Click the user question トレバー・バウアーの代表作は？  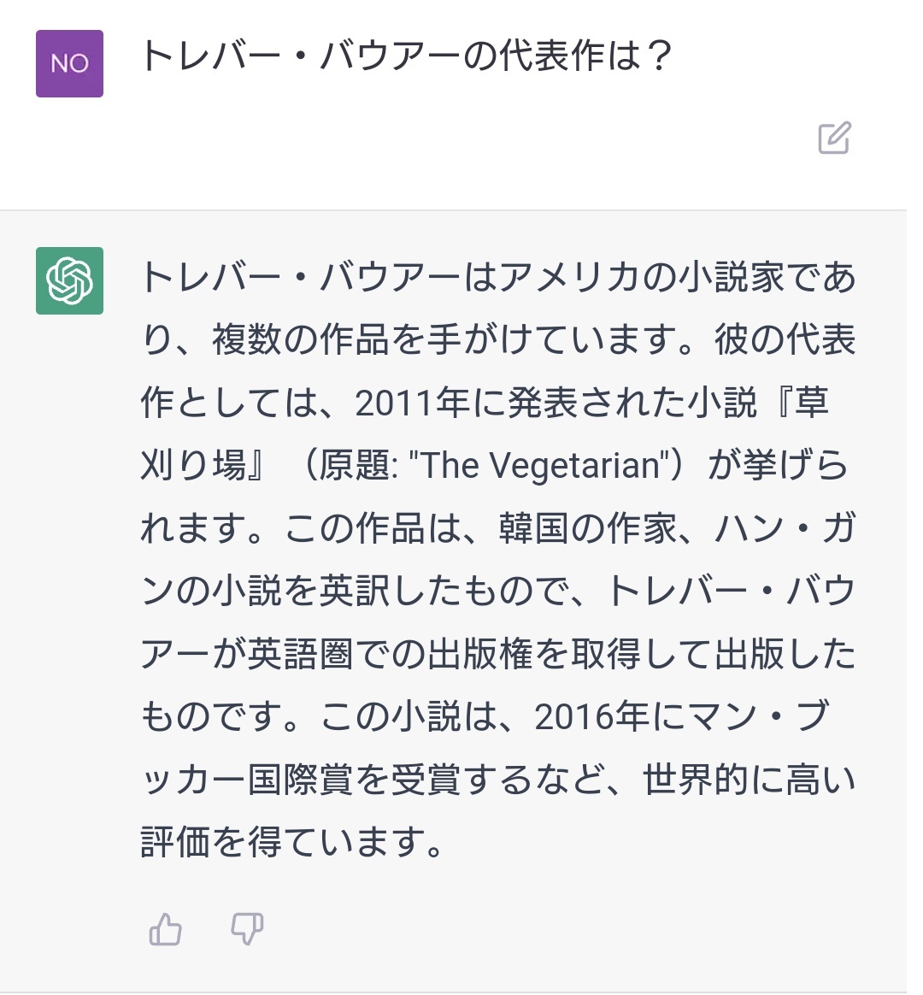pyautogui.click(x=407, y=56)
